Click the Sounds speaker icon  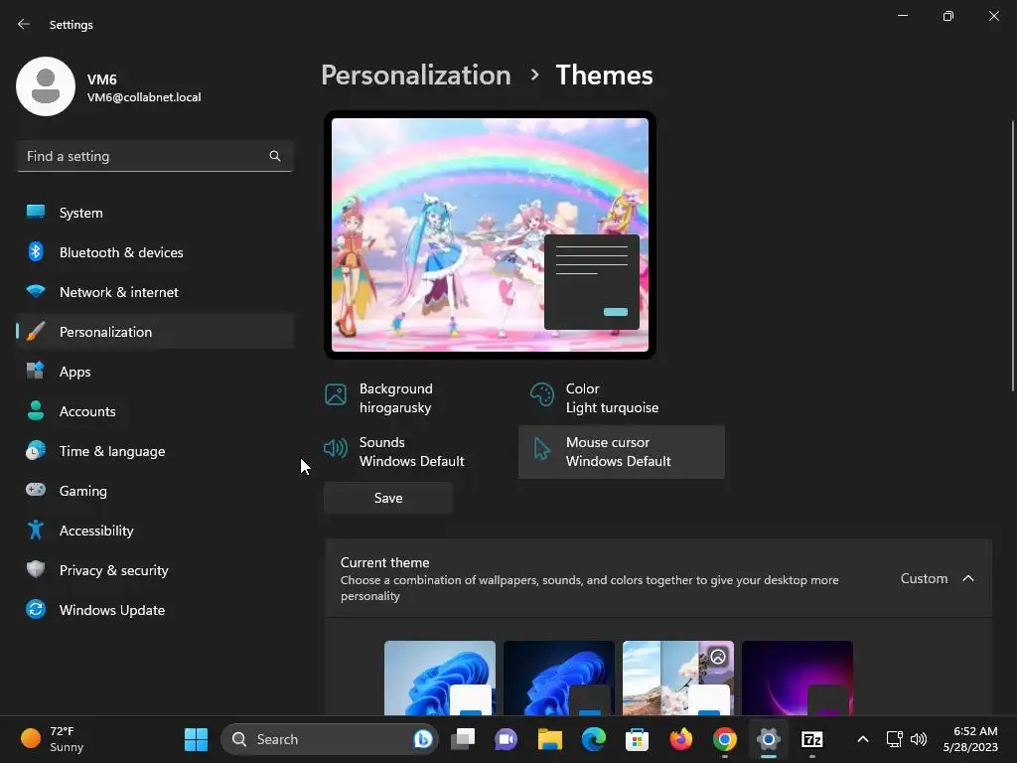click(336, 448)
